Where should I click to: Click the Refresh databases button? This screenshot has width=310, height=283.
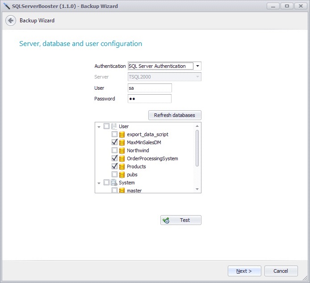tap(175, 115)
